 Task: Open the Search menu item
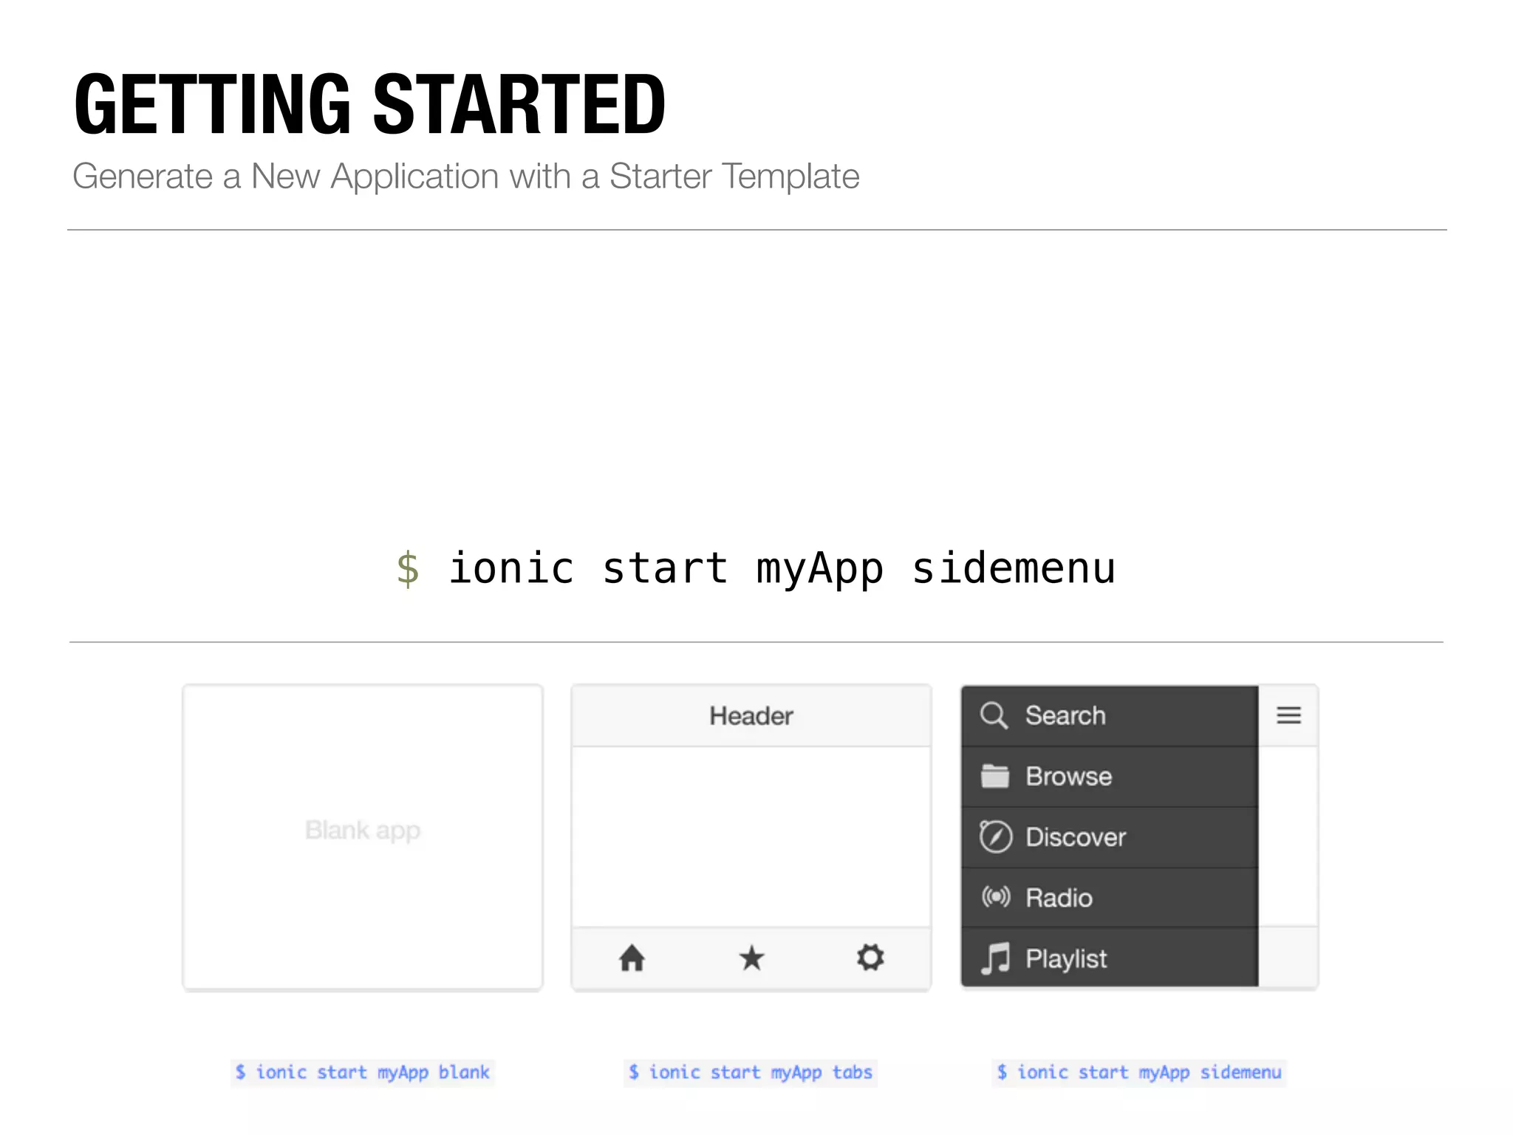pos(1110,715)
